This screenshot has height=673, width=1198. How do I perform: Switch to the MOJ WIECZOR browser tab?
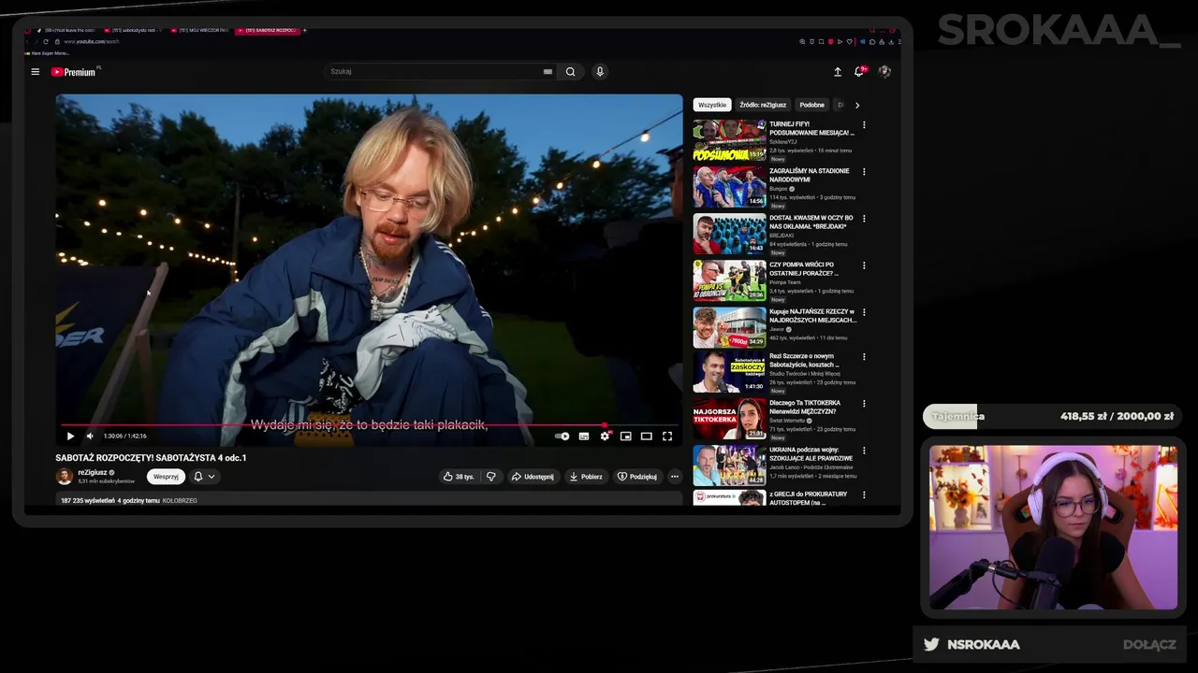pos(199,30)
